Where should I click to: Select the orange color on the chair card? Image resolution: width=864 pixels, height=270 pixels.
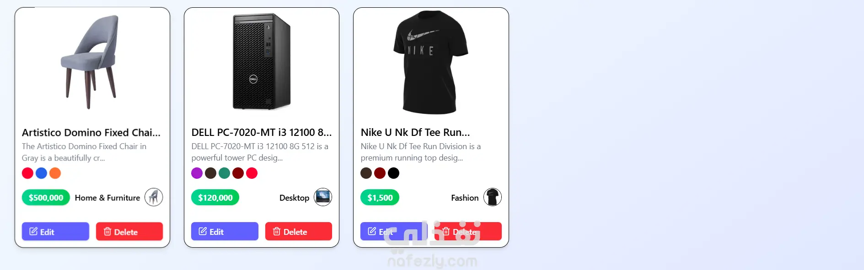click(x=55, y=173)
